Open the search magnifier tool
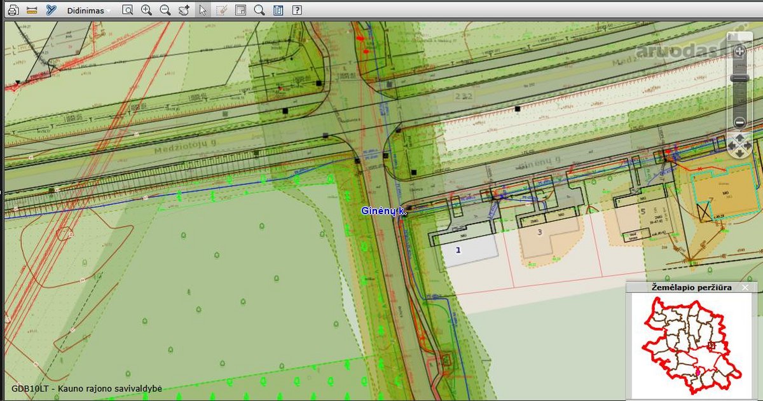Screen dimensions: 763x401 pos(259,10)
